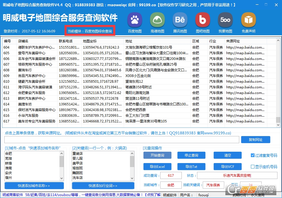Open the 图吧地图 red b icon
Viewport: 282px width, 198px height.
(x=203, y=20)
